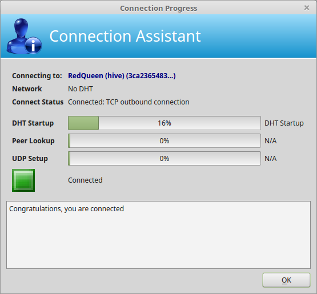Click the OK button
The image size is (317, 294).
click(x=286, y=280)
